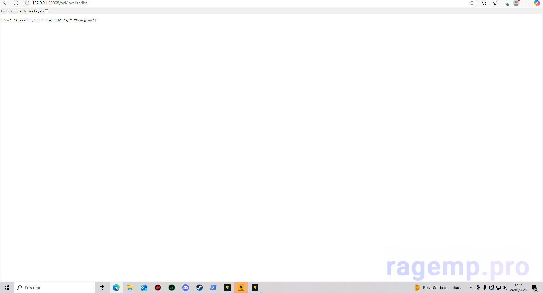The width and height of the screenshot is (543, 293).
Task: Click the microphone tray icon
Action: point(485,288)
